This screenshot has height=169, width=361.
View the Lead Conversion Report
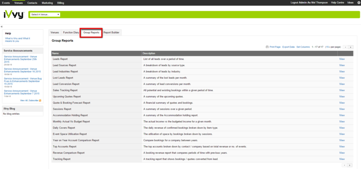[342, 84]
